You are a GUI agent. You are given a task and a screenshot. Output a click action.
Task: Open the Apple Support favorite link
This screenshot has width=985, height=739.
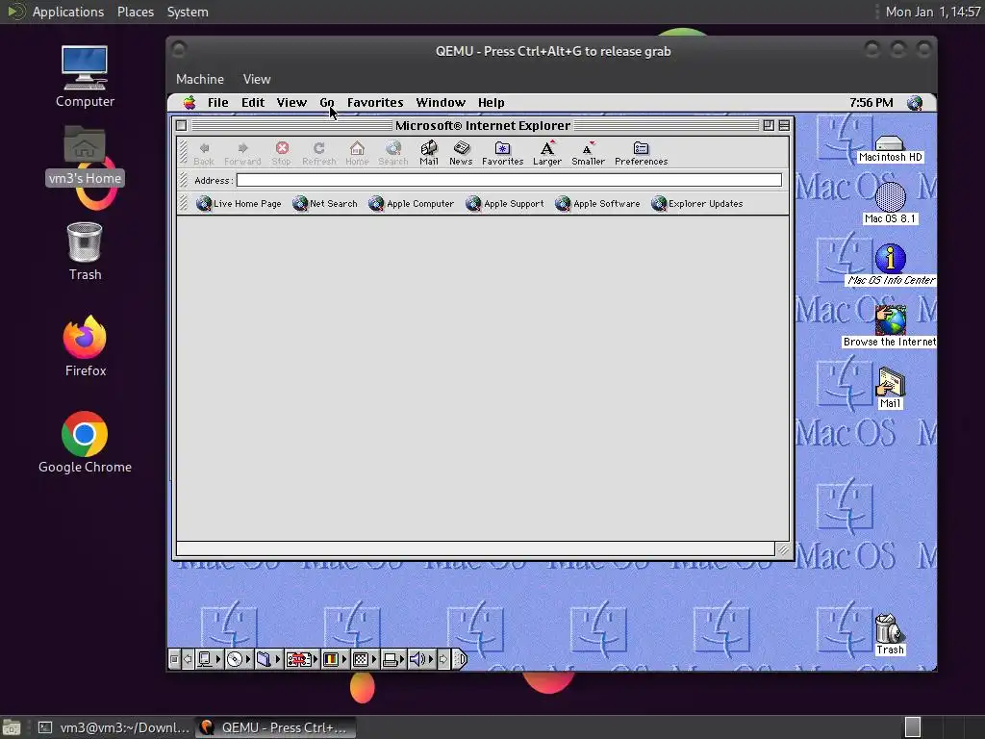click(x=504, y=204)
